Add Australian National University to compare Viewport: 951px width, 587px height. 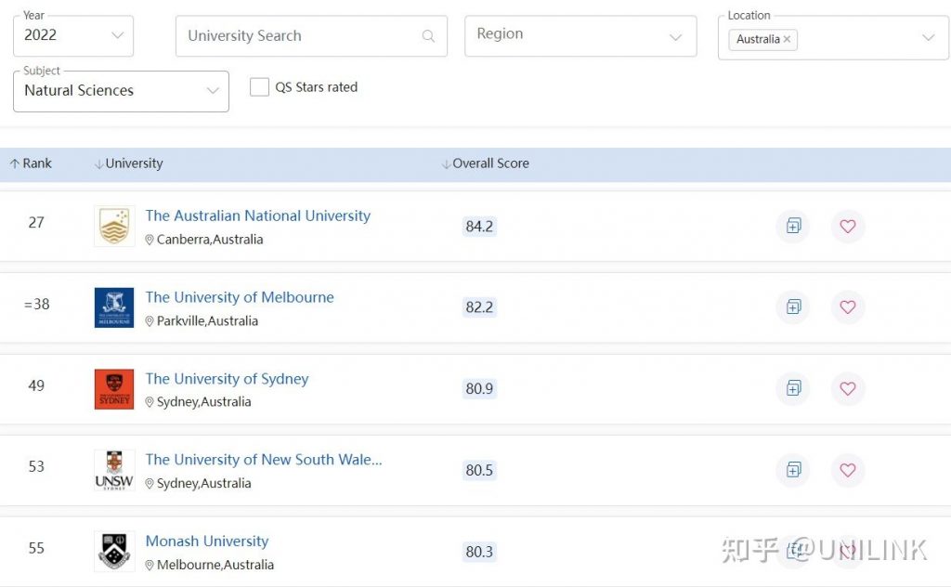point(793,227)
